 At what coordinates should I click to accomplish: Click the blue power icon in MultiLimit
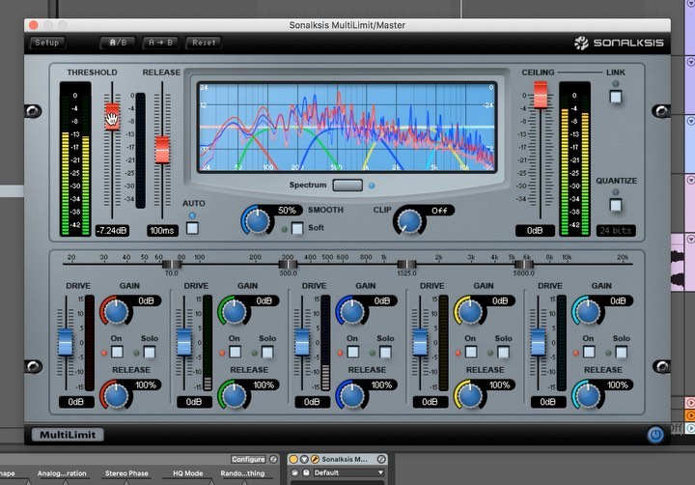655,435
